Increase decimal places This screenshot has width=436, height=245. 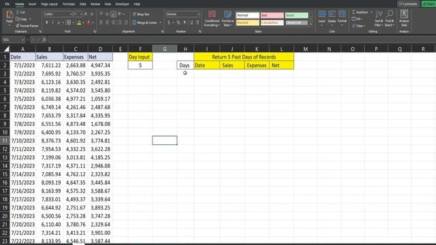tap(191, 22)
